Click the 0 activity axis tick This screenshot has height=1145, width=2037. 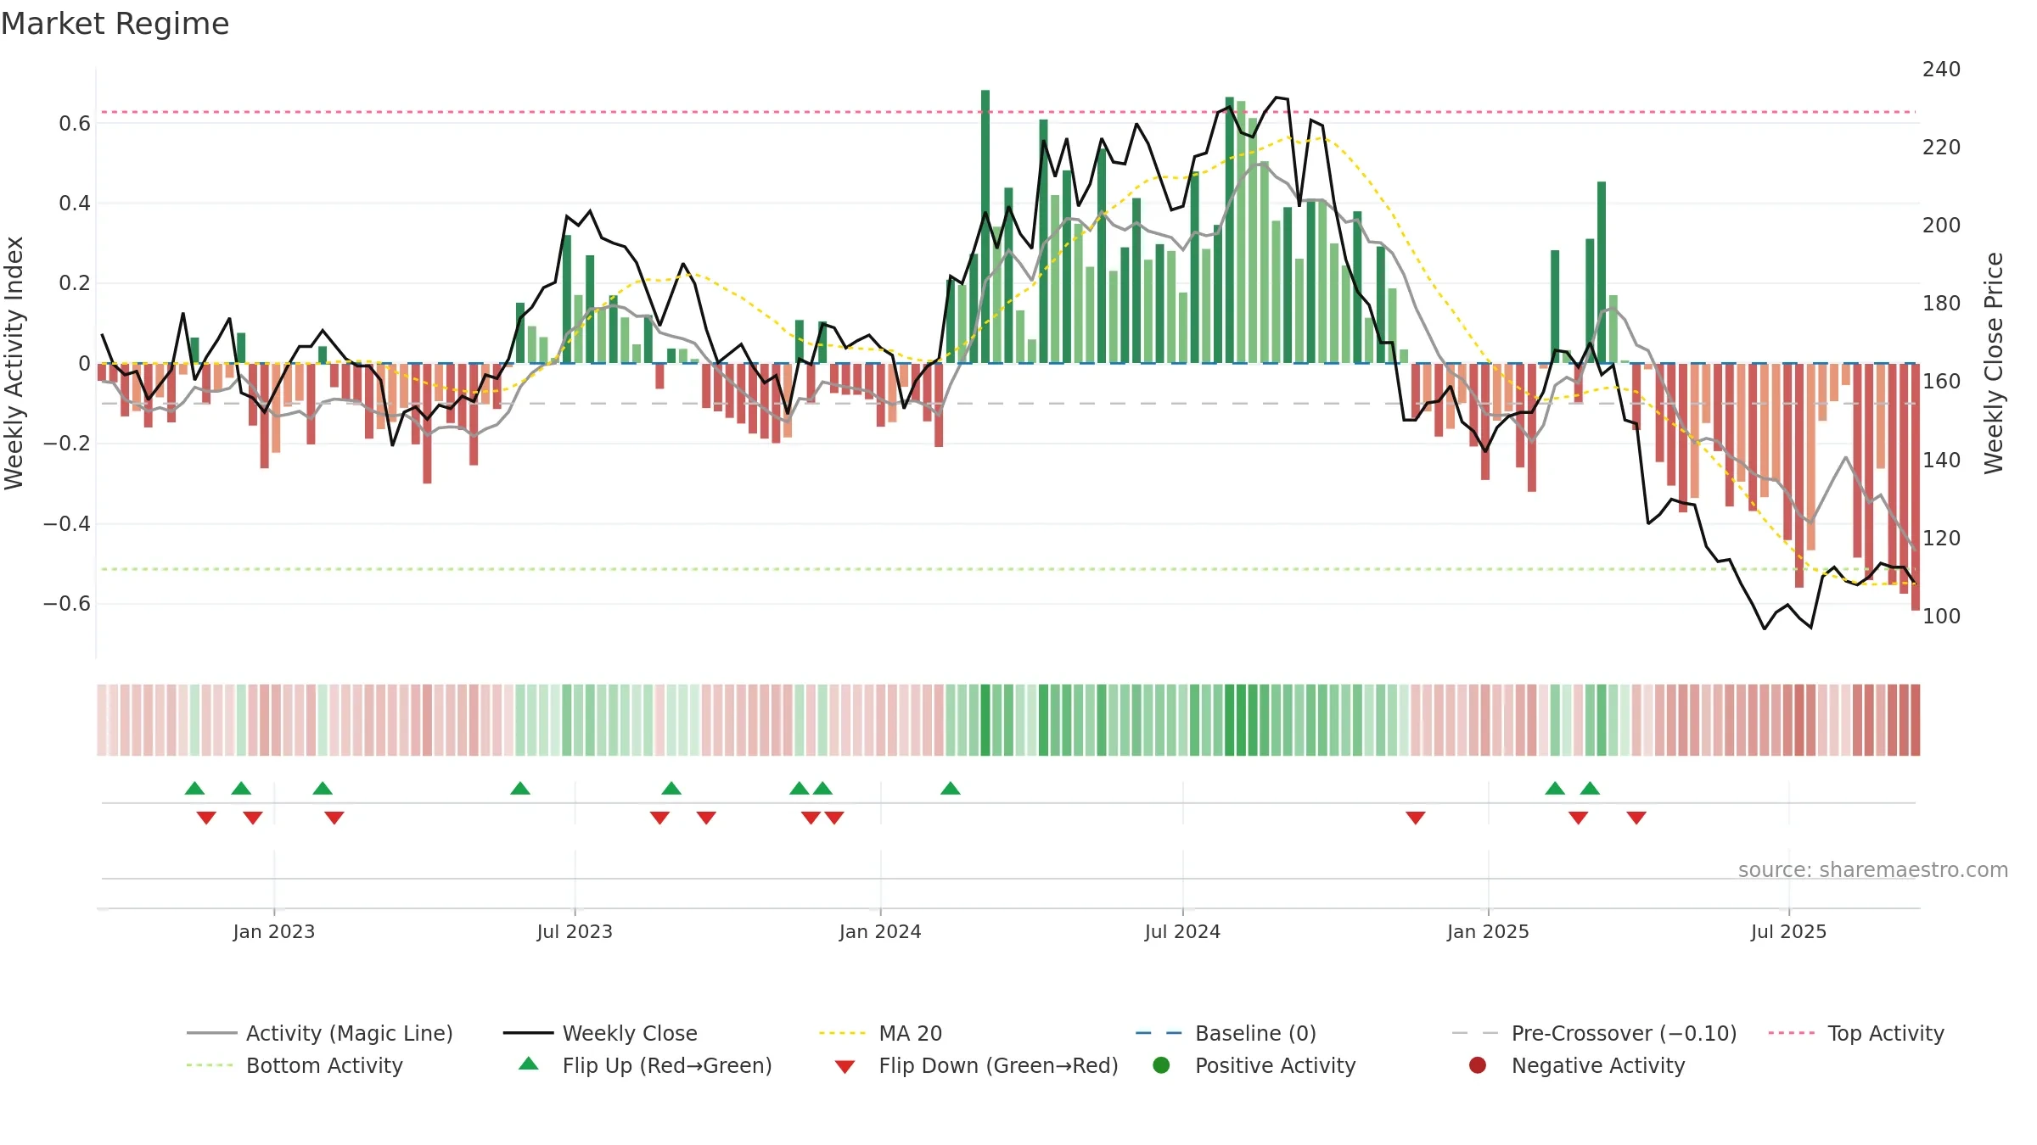pos(84,363)
